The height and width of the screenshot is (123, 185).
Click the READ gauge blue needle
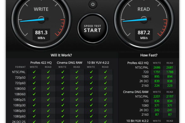pos(135,20)
